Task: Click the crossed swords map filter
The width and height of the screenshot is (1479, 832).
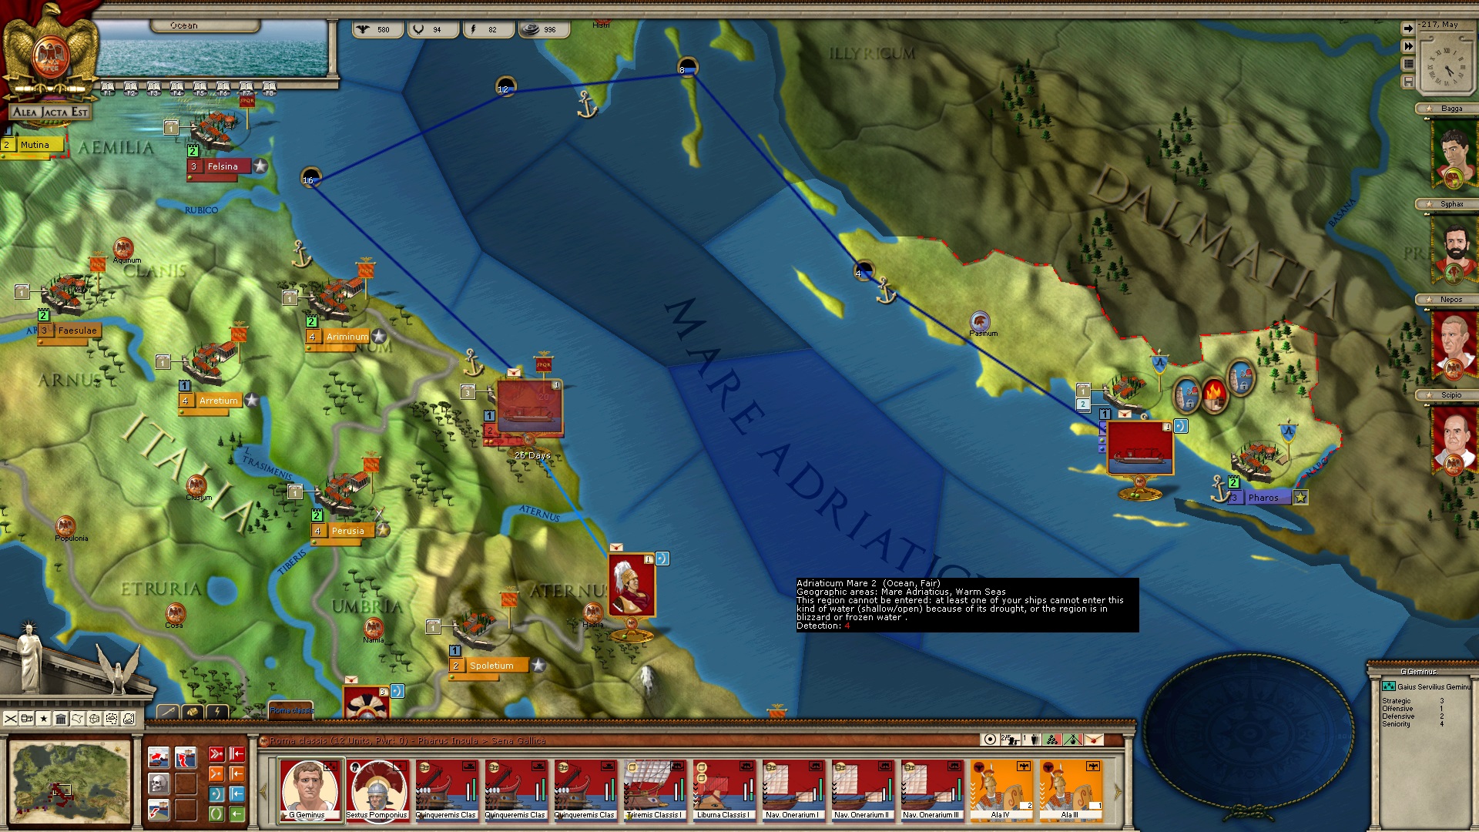Action: click(x=10, y=719)
